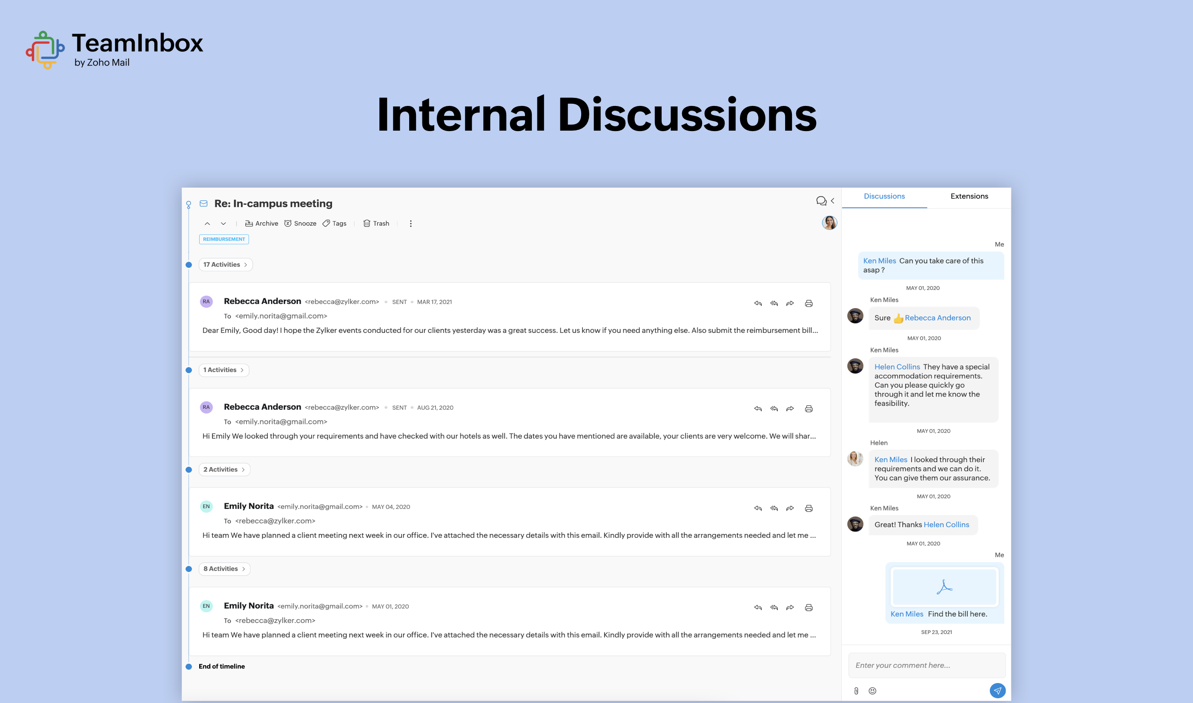
Task: Expand the 8 Activities group
Action: coord(224,569)
